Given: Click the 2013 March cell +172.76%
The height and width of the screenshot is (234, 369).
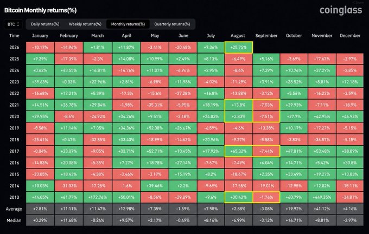Looking at the screenshot, I should (98, 197).
